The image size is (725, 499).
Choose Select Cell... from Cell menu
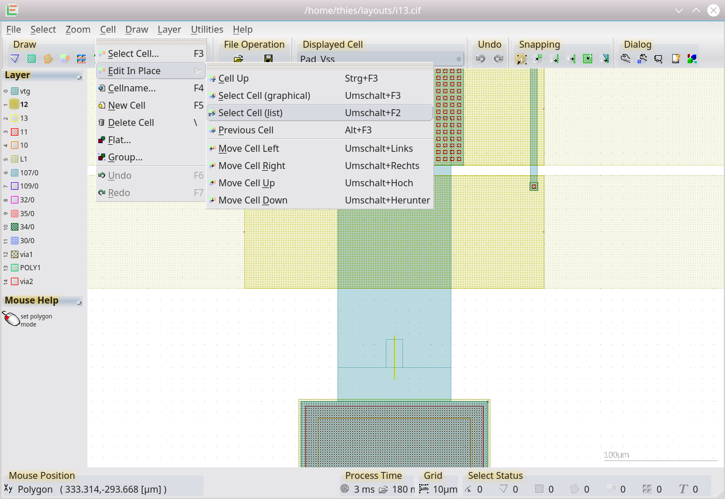(151, 53)
